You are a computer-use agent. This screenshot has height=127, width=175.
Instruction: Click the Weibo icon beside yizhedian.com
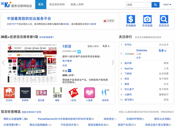[79, 52]
